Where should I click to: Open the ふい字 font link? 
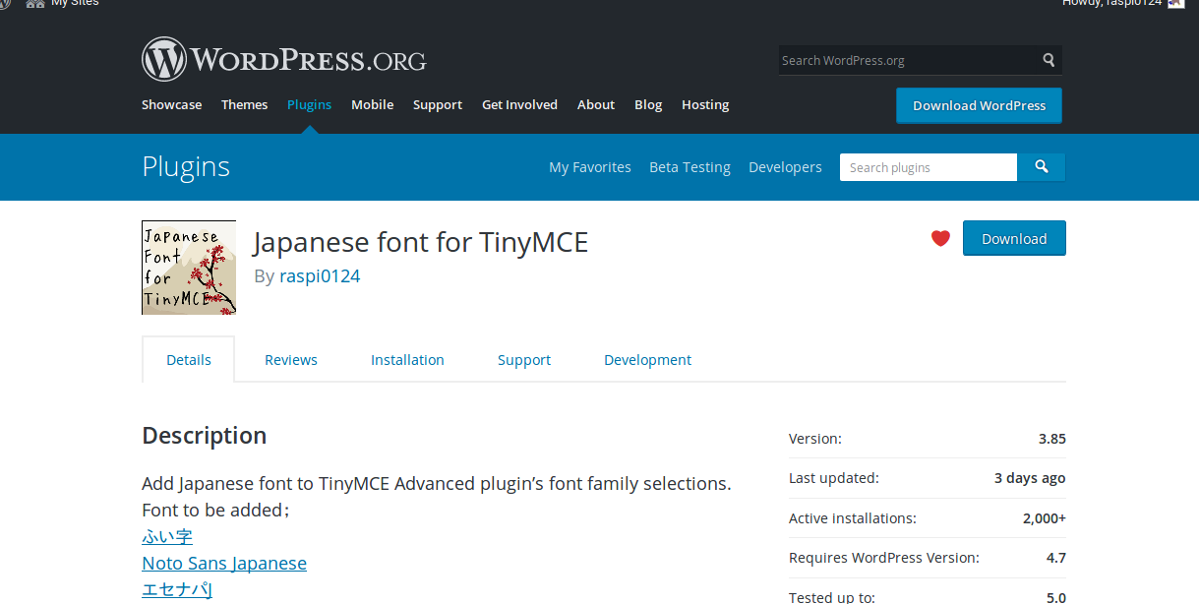coord(167,536)
